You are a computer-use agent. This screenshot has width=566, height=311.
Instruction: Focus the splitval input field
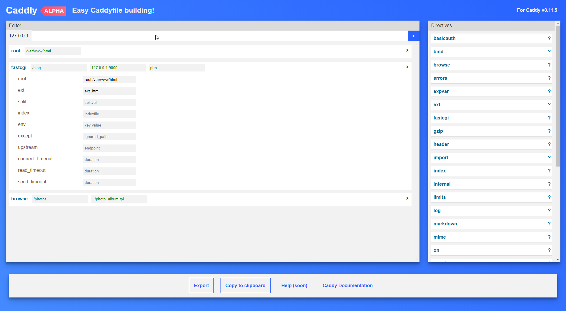[109, 102]
